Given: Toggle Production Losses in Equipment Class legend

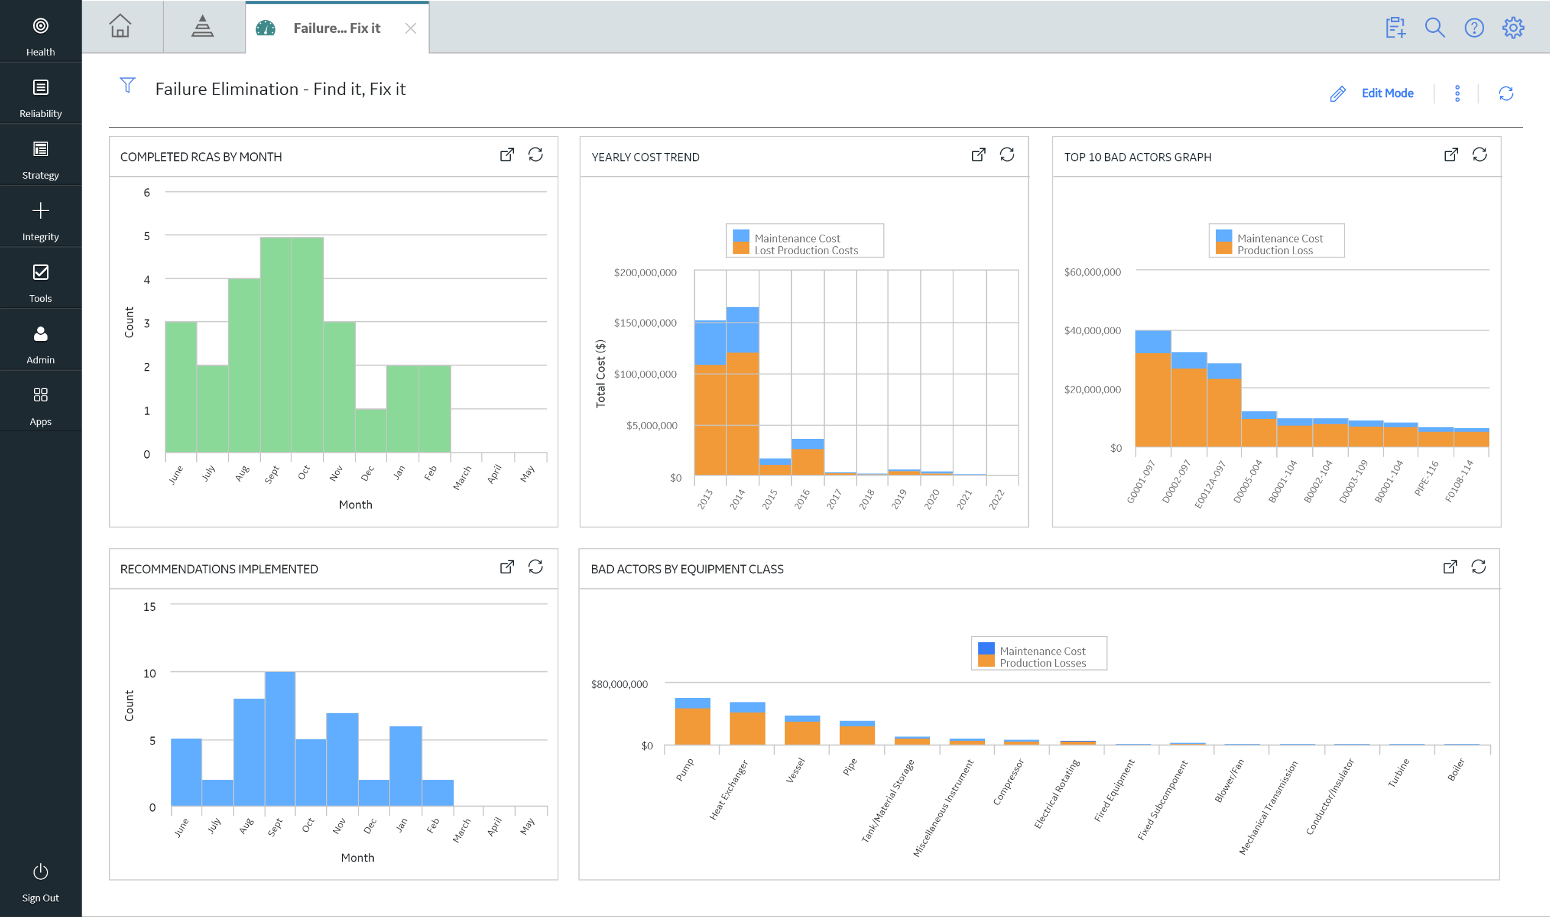Looking at the screenshot, I should 1042,663.
